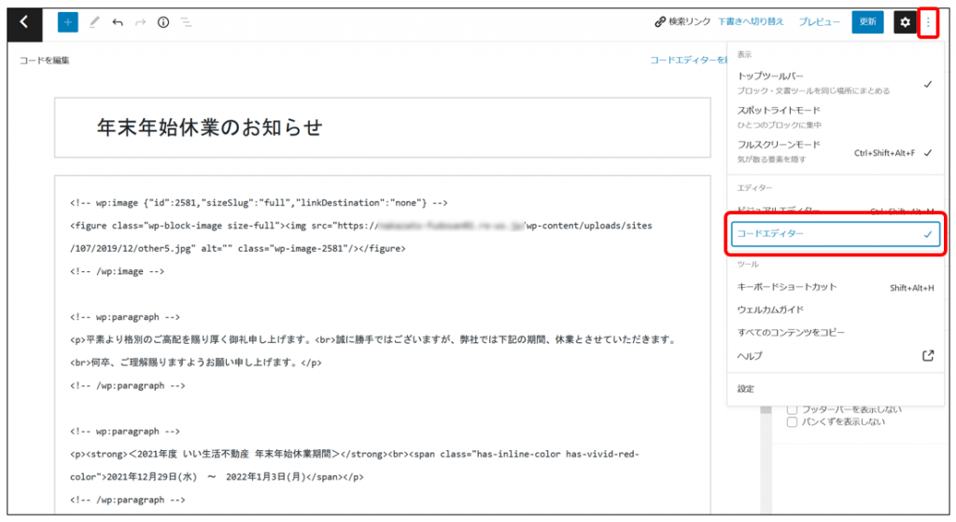The image size is (956, 522).
Task: Select the pencil tools icon
Action: pos(94,22)
